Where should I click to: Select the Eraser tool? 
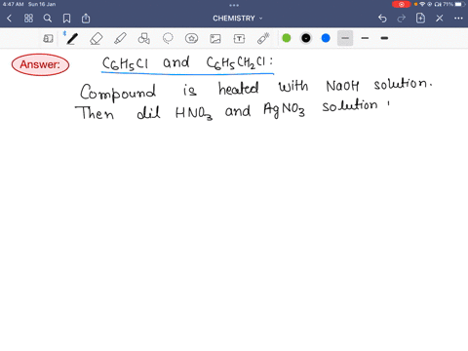pos(97,39)
